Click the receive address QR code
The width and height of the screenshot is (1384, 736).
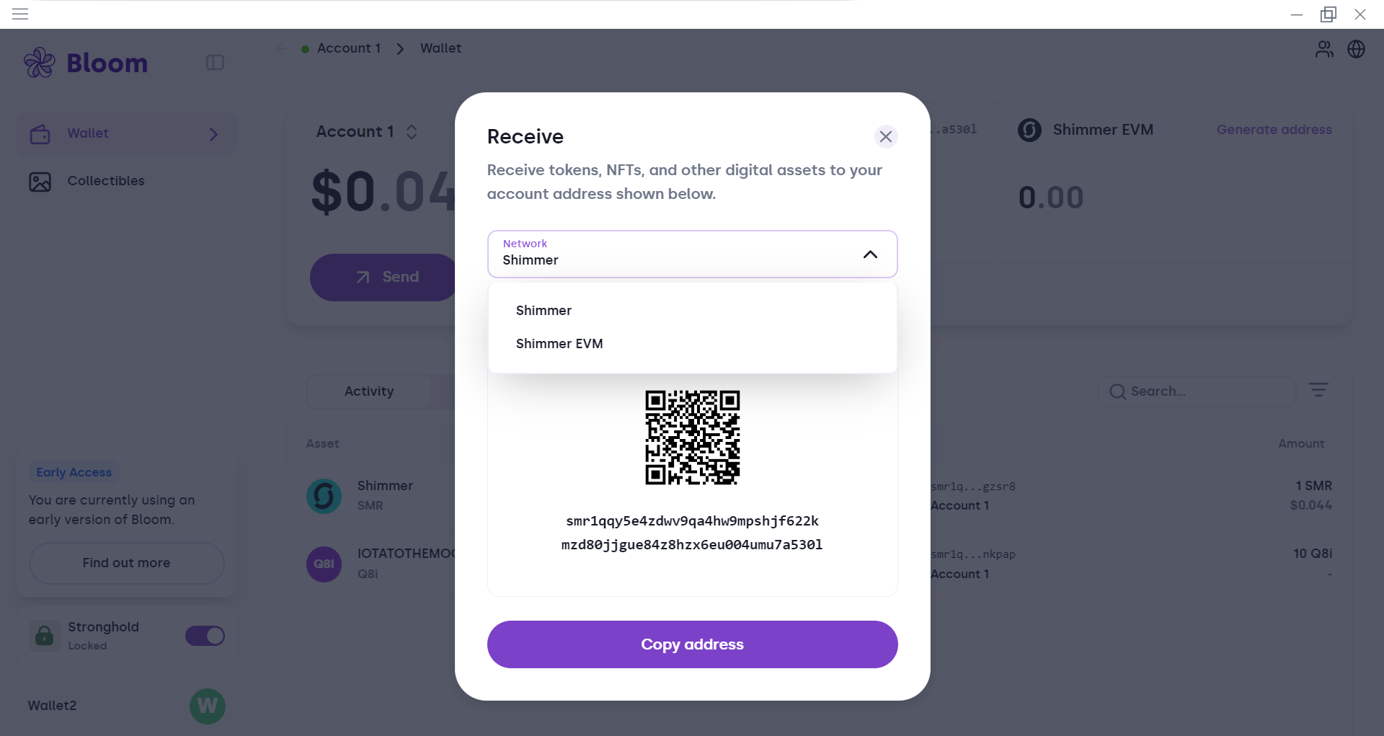692,438
